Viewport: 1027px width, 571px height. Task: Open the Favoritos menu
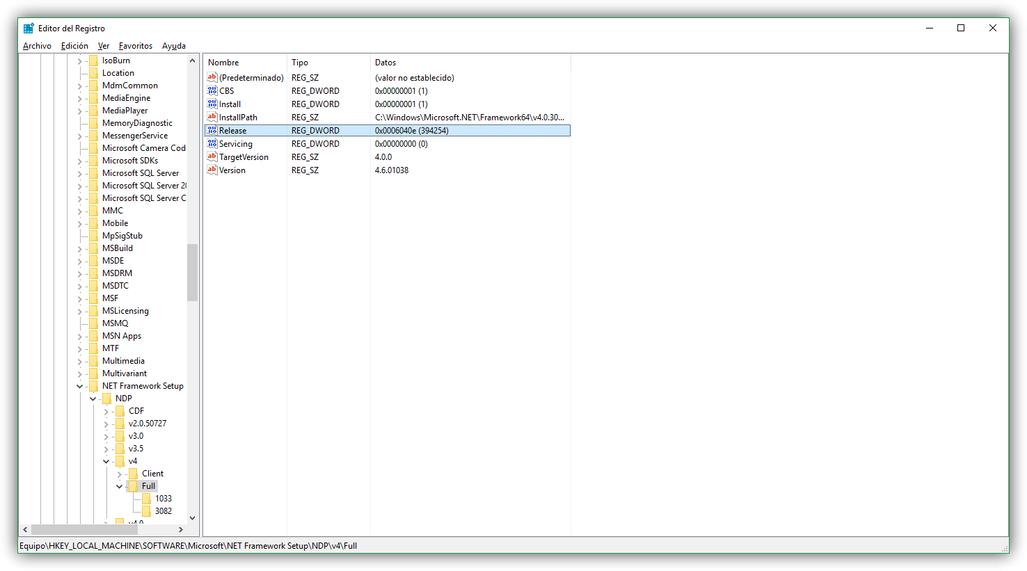click(136, 46)
